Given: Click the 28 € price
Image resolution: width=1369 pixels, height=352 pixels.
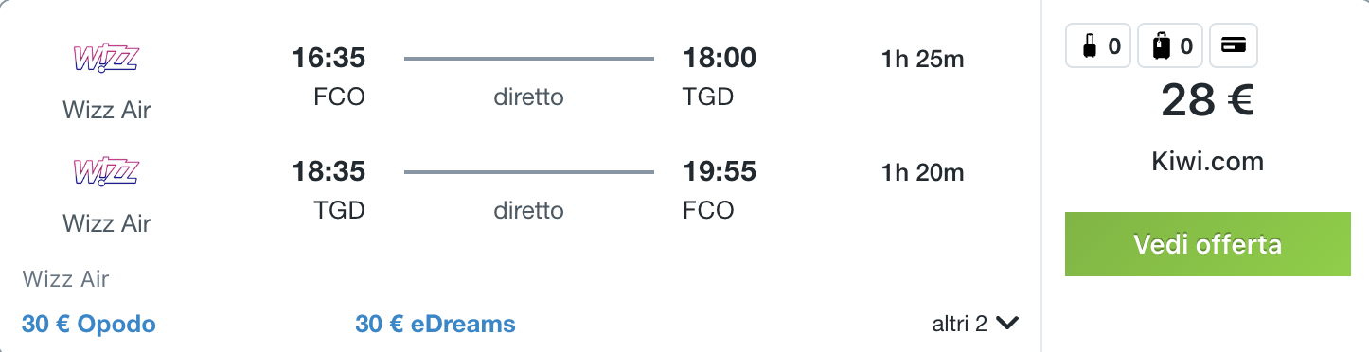Looking at the screenshot, I should (x=1208, y=101).
